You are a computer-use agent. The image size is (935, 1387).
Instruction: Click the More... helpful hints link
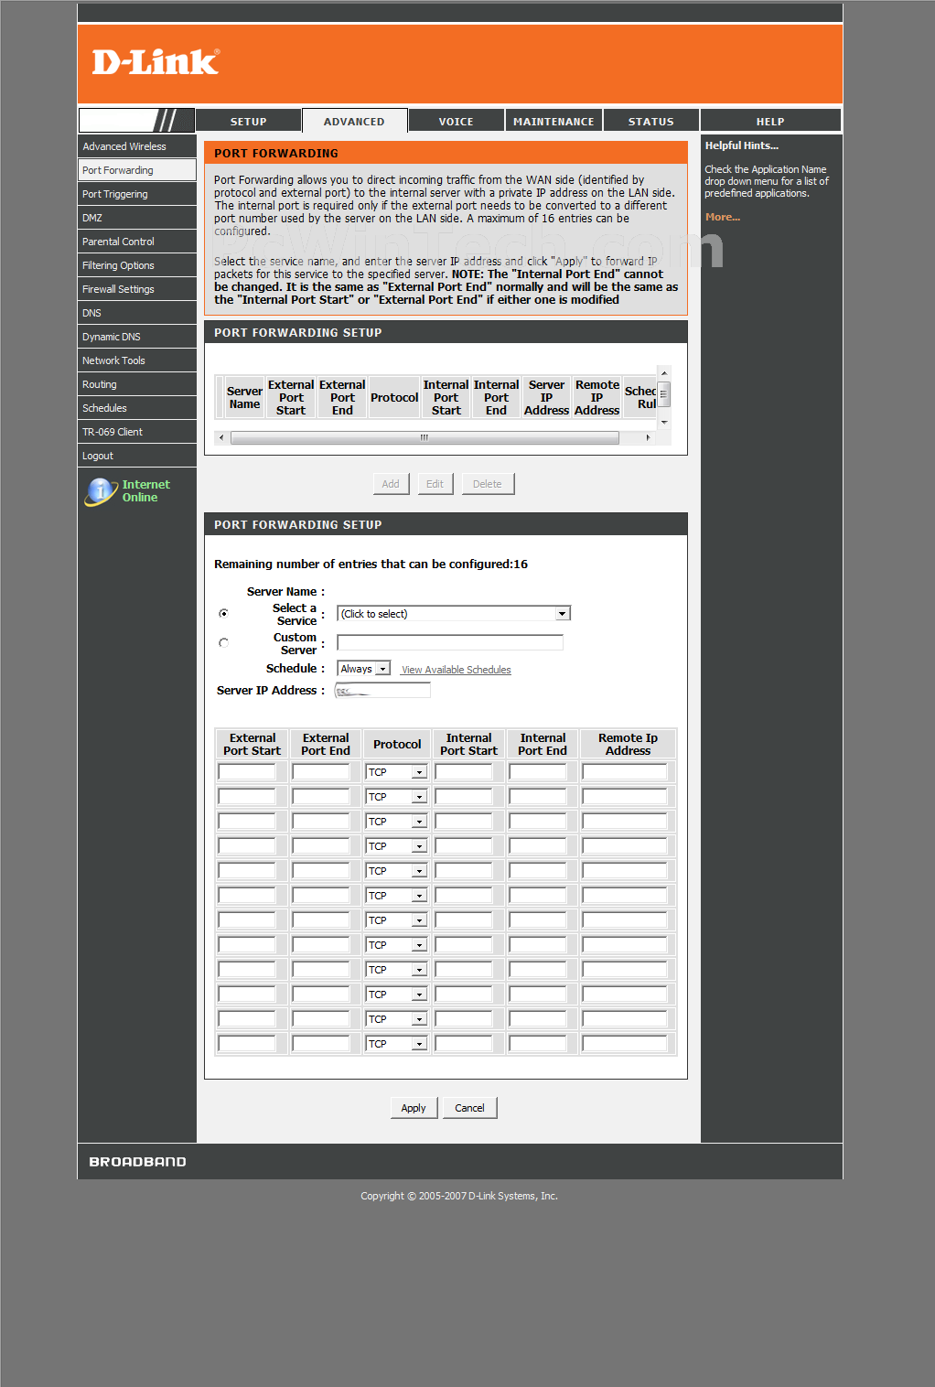click(722, 217)
